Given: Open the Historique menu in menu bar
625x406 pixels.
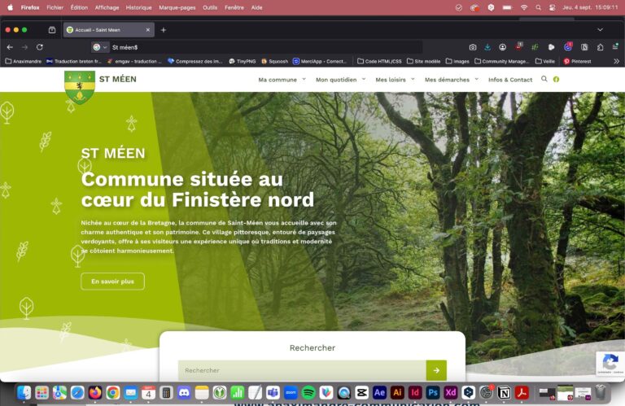Looking at the screenshot, I should [x=138, y=7].
